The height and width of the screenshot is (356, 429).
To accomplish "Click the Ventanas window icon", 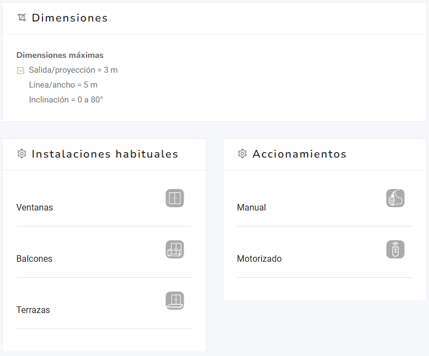I will click(175, 198).
